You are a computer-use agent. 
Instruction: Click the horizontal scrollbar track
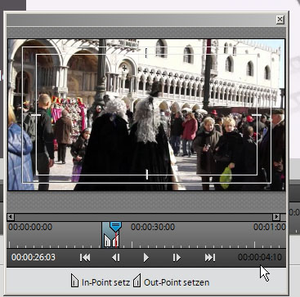[x=144, y=217]
